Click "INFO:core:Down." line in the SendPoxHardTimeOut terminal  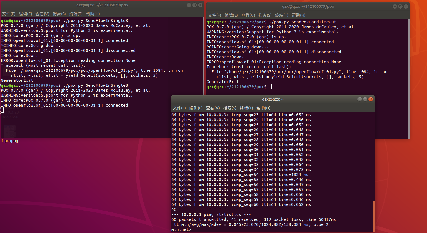click(225, 57)
